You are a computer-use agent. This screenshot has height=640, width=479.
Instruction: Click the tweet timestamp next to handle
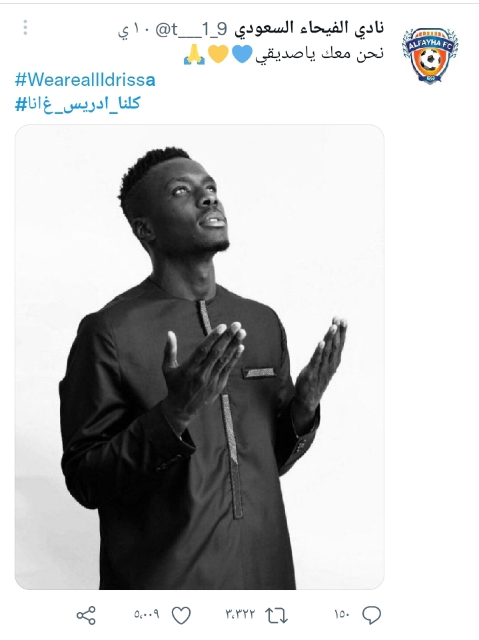(135, 29)
